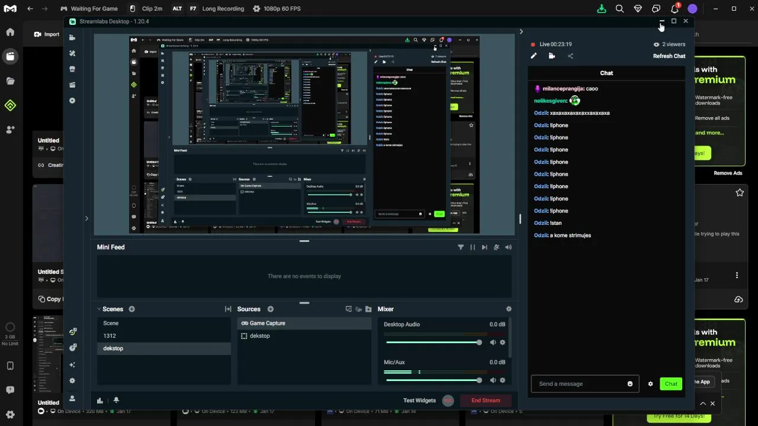Toggle Mini Feed alert sound speaker
The image size is (758, 426).
click(508, 247)
